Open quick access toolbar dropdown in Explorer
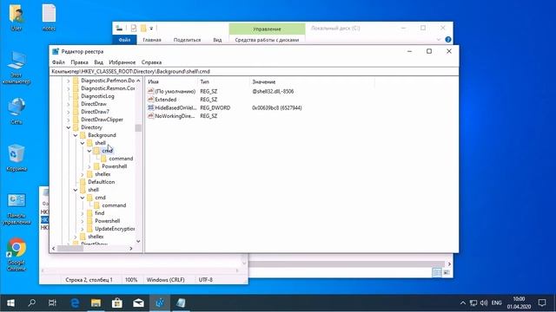Viewport: 556px width, 312px height. (151, 29)
